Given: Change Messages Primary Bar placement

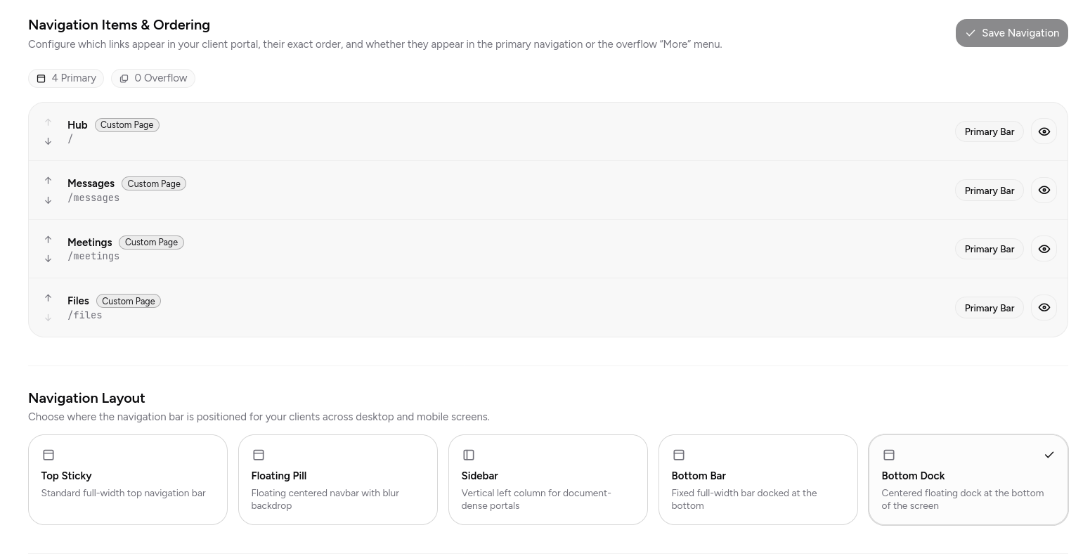Looking at the screenshot, I should [989, 190].
